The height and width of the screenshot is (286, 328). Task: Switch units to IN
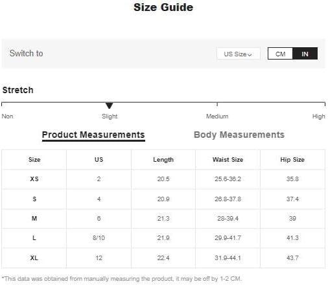point(305,54)
